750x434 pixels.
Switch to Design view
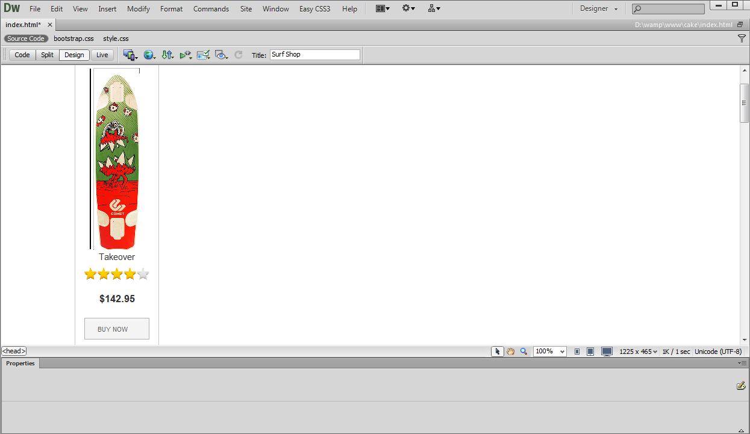coord(75,55)
